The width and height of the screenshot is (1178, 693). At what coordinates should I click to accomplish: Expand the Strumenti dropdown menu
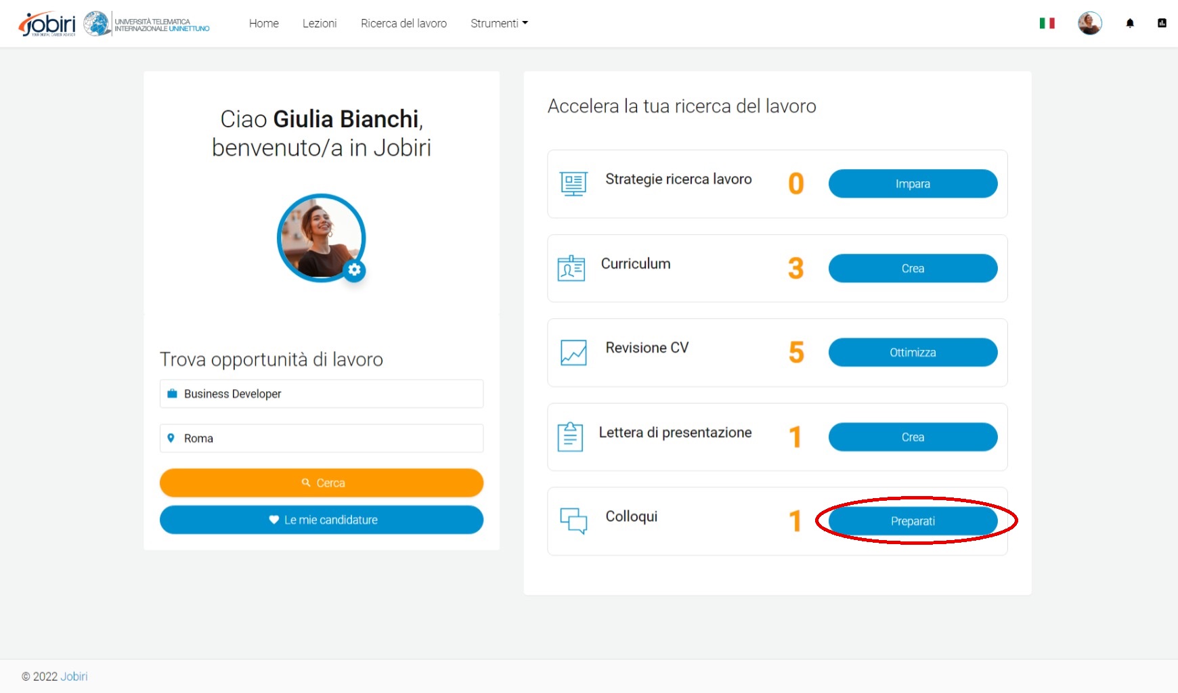click(x=499, y=24)
